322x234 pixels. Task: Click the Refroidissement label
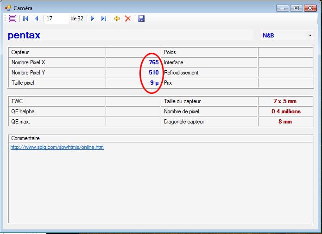[181, 73]
